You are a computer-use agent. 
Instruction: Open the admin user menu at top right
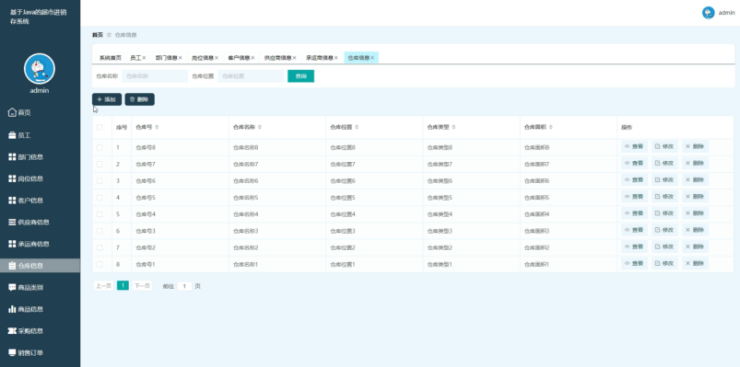(x=727, y=13)
